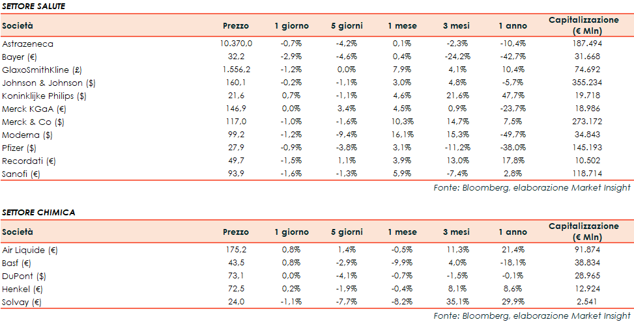Select the Henkel (€) row label

coord(21,289)
